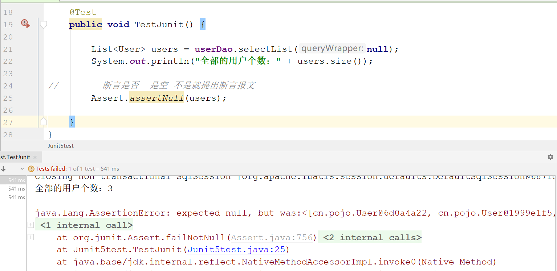This screenshot has height=271, width=557.
Task: Click the Junit5test breadcrumb
Action: [61, 146]
